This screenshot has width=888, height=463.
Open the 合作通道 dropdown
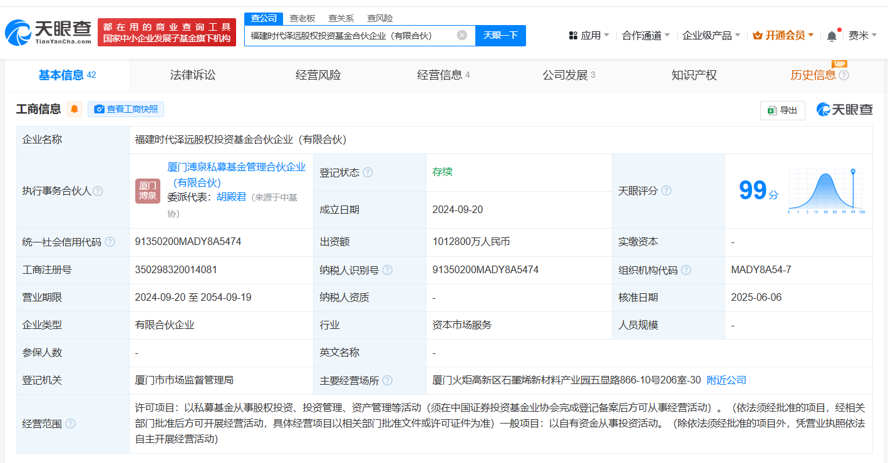[645, 36]
